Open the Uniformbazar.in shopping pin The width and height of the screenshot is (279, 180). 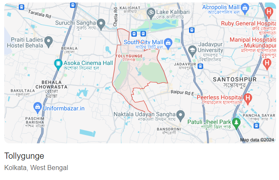pos(38,107)
